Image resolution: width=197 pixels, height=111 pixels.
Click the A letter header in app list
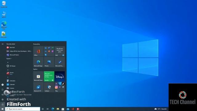tap(8, 70)
